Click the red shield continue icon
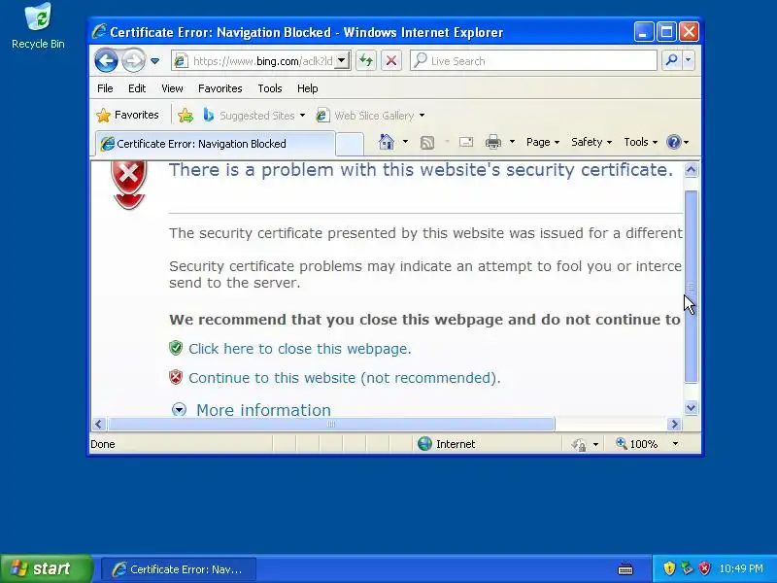The width and height of the screenshot is (777, 583). pyautogui.click(x=176, y=377)
